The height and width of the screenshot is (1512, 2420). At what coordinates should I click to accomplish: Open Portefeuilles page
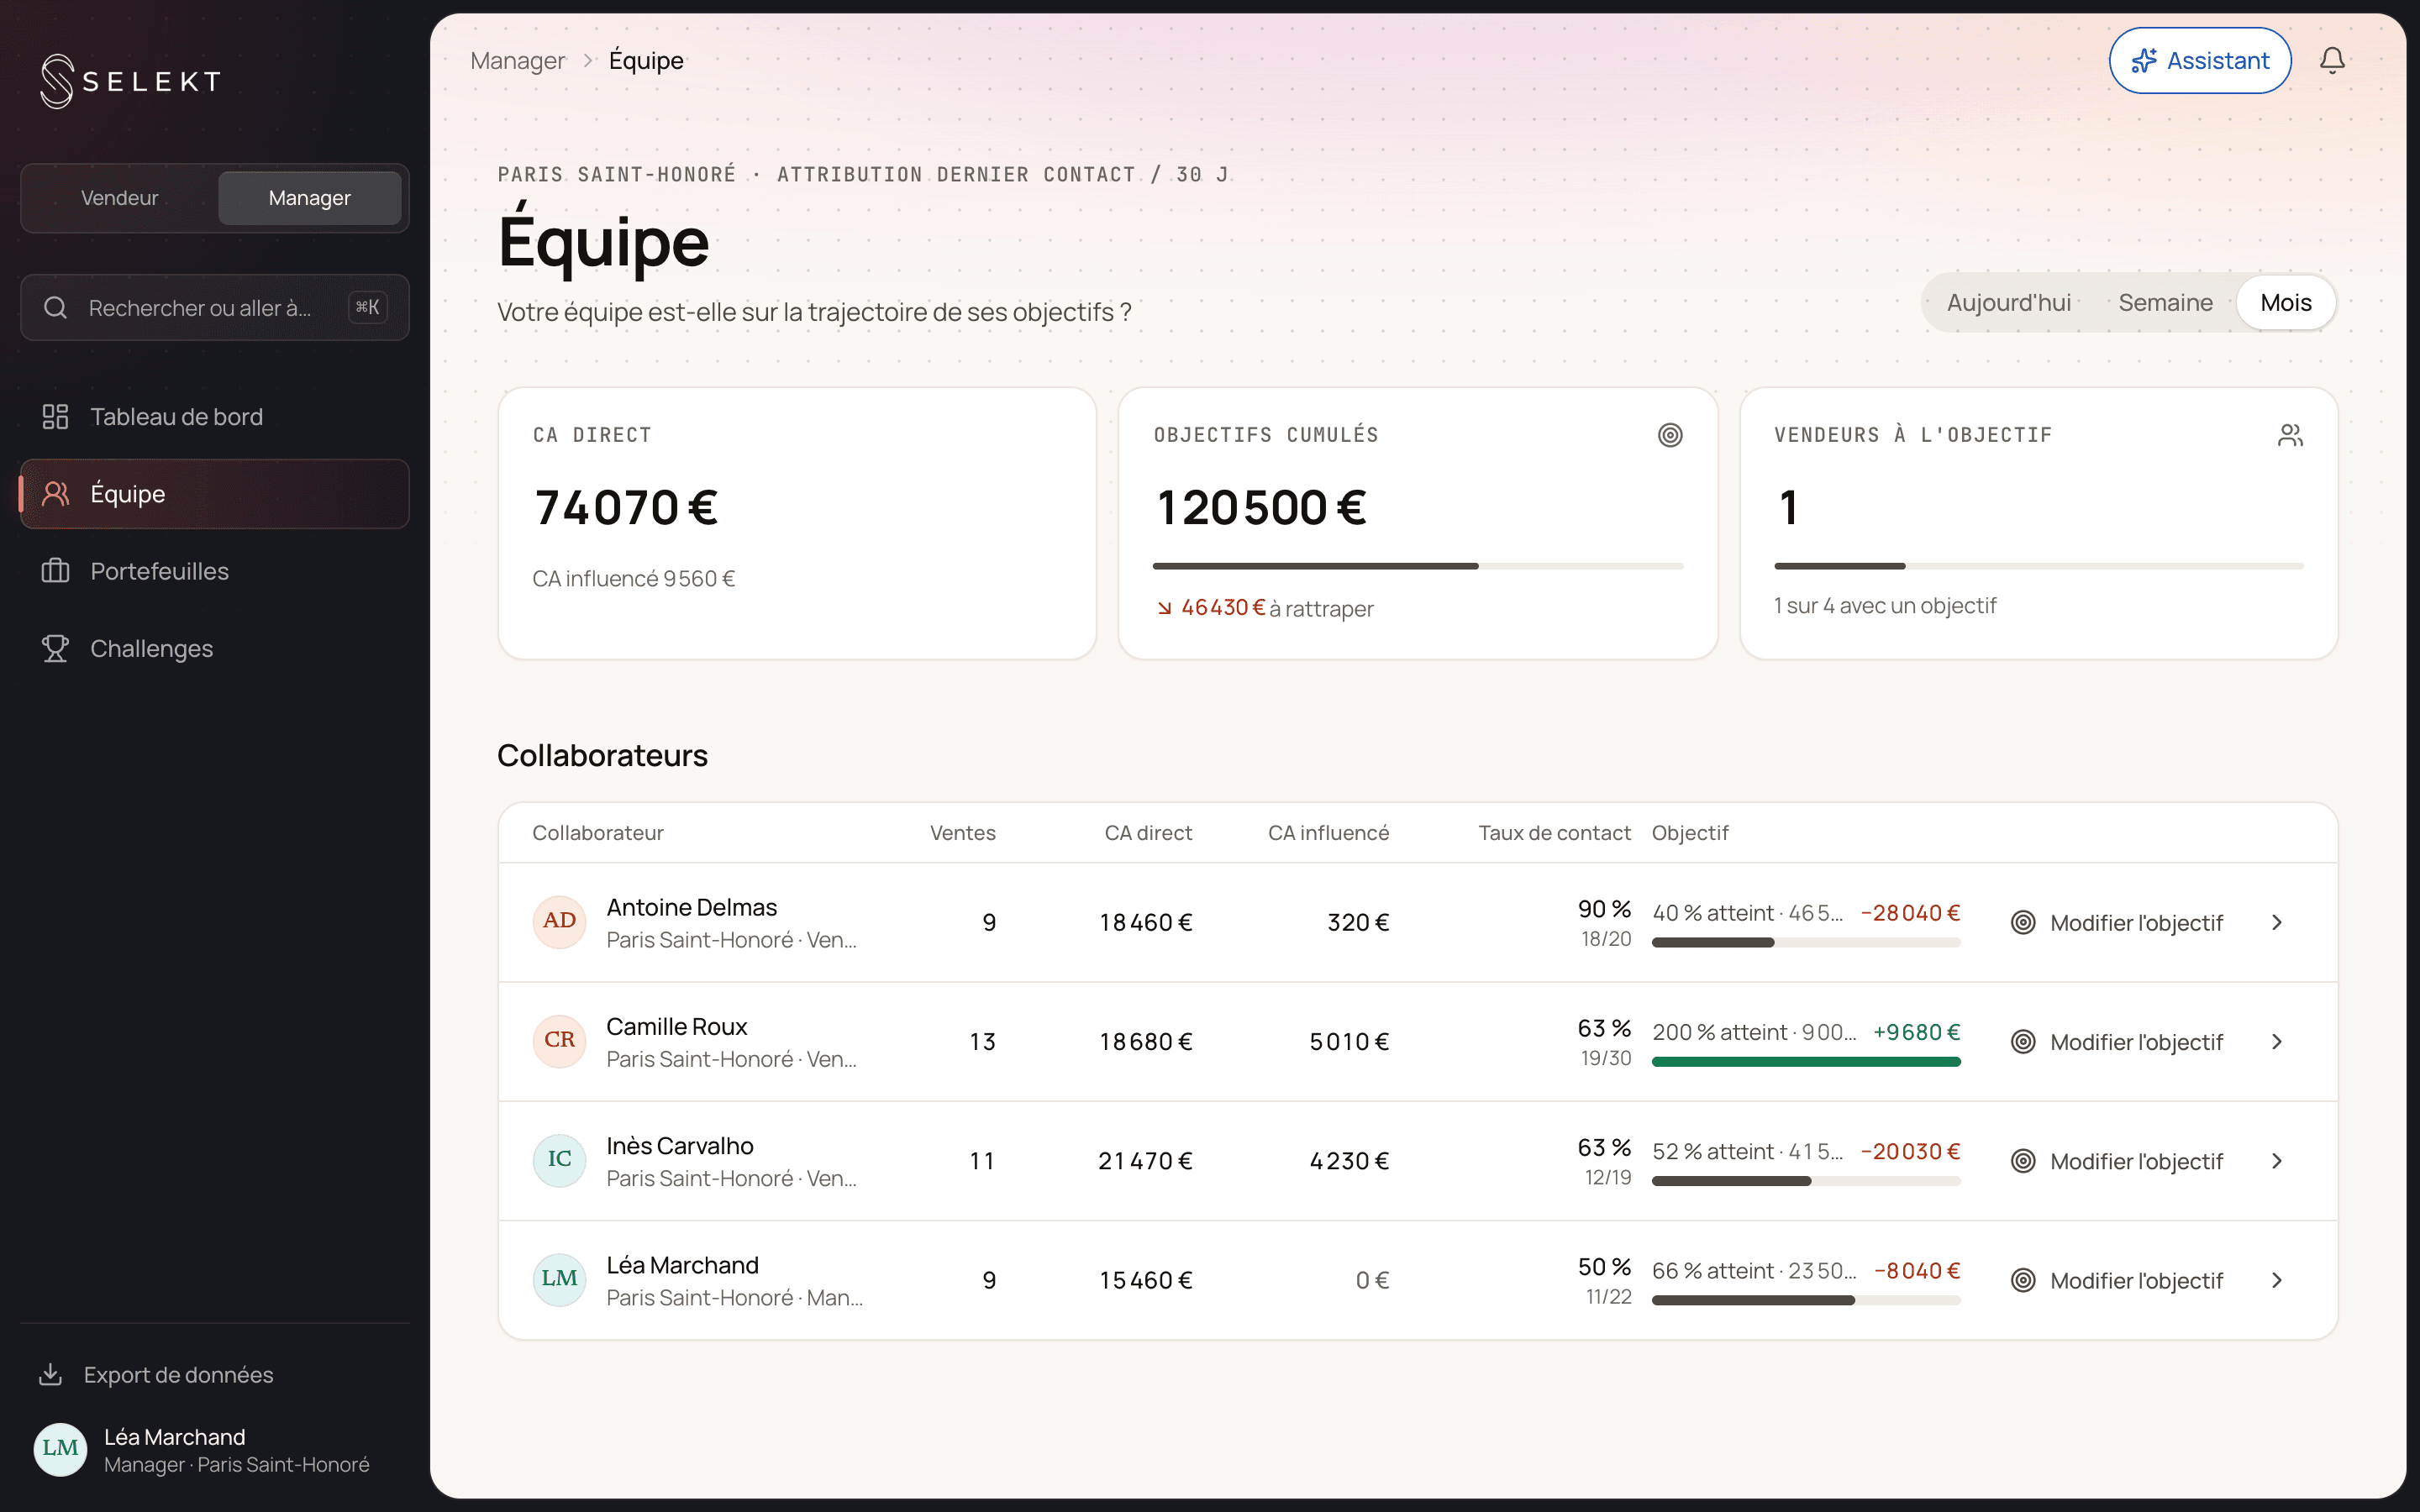coord(215,571)
